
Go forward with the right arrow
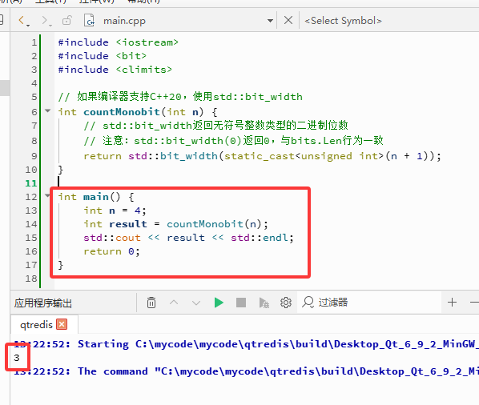tap(46, 21)
